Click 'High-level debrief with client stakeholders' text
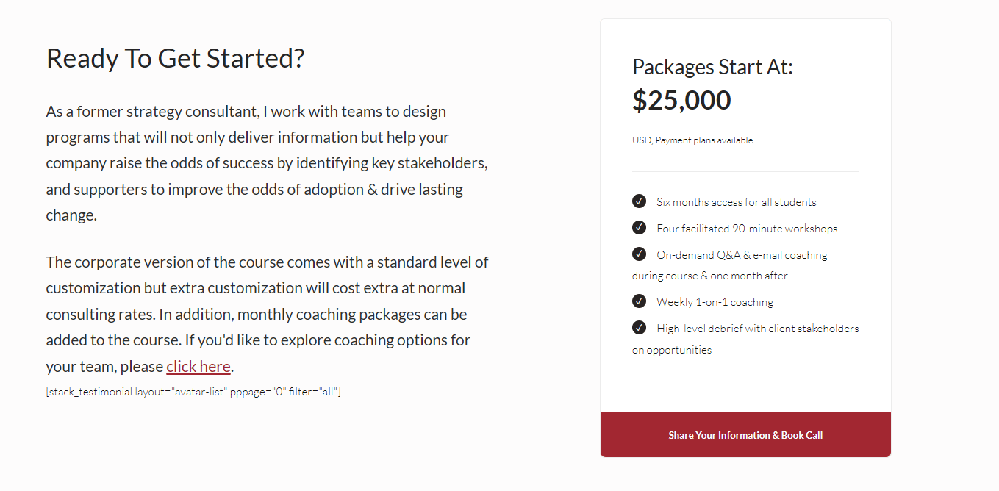The height and width of the screenshot is (491, 999). (x=758, y=329)
